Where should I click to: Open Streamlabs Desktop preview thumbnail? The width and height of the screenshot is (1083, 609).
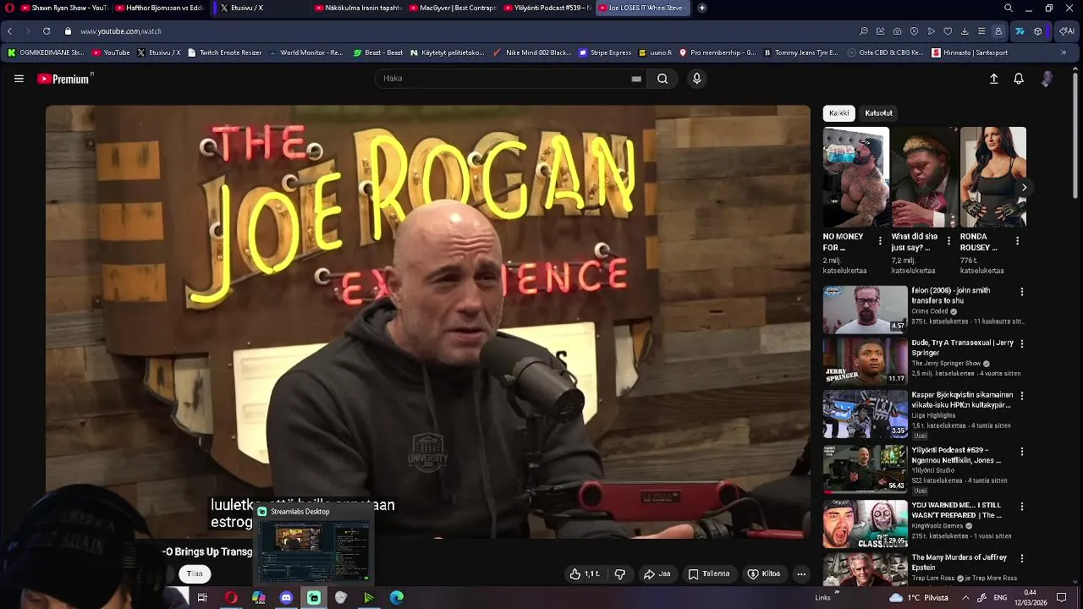[314, 551]
